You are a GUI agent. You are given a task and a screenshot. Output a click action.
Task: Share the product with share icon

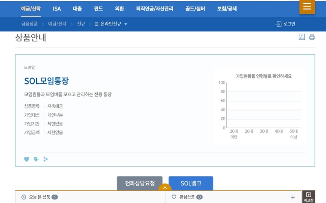(46, 159)
